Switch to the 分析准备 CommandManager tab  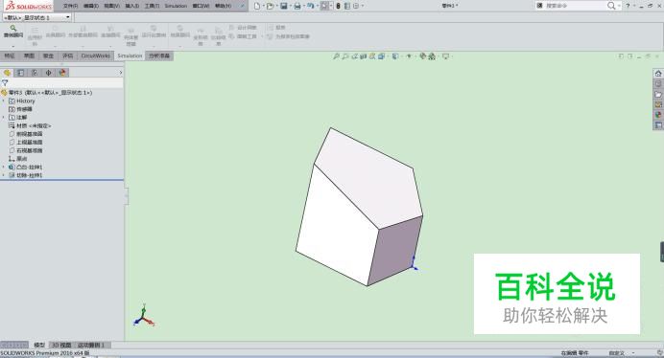[x=159, y=56]
